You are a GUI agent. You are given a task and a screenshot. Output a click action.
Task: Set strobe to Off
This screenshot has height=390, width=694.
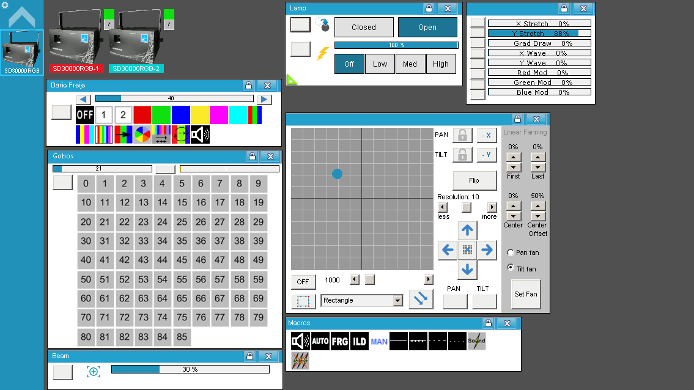click(x=349, y=64)
